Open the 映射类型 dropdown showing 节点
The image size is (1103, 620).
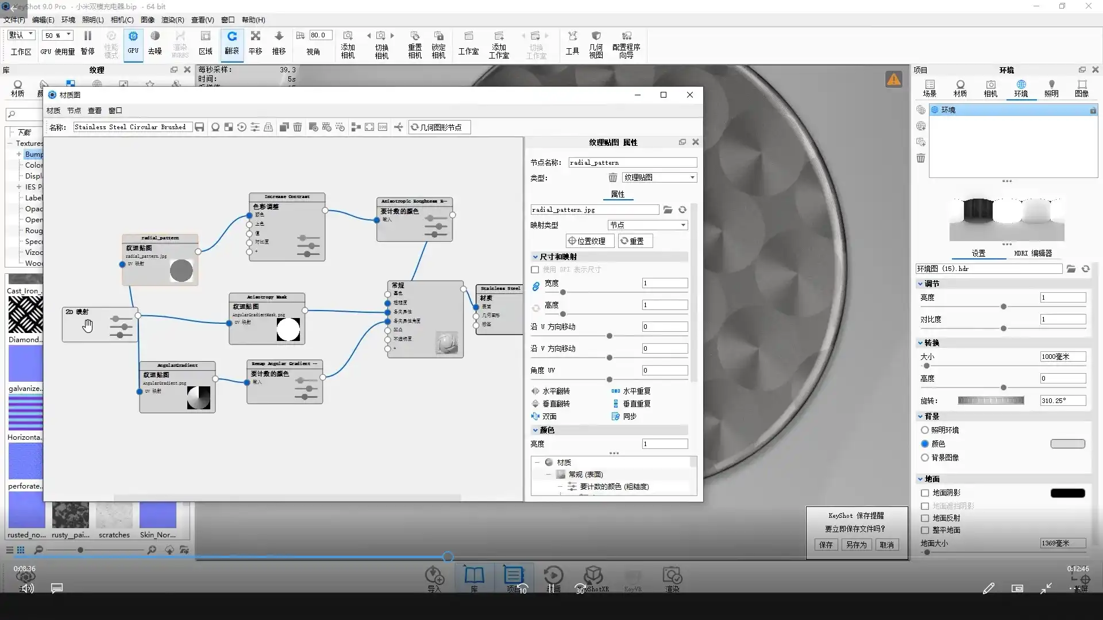[x=647, y=225]
